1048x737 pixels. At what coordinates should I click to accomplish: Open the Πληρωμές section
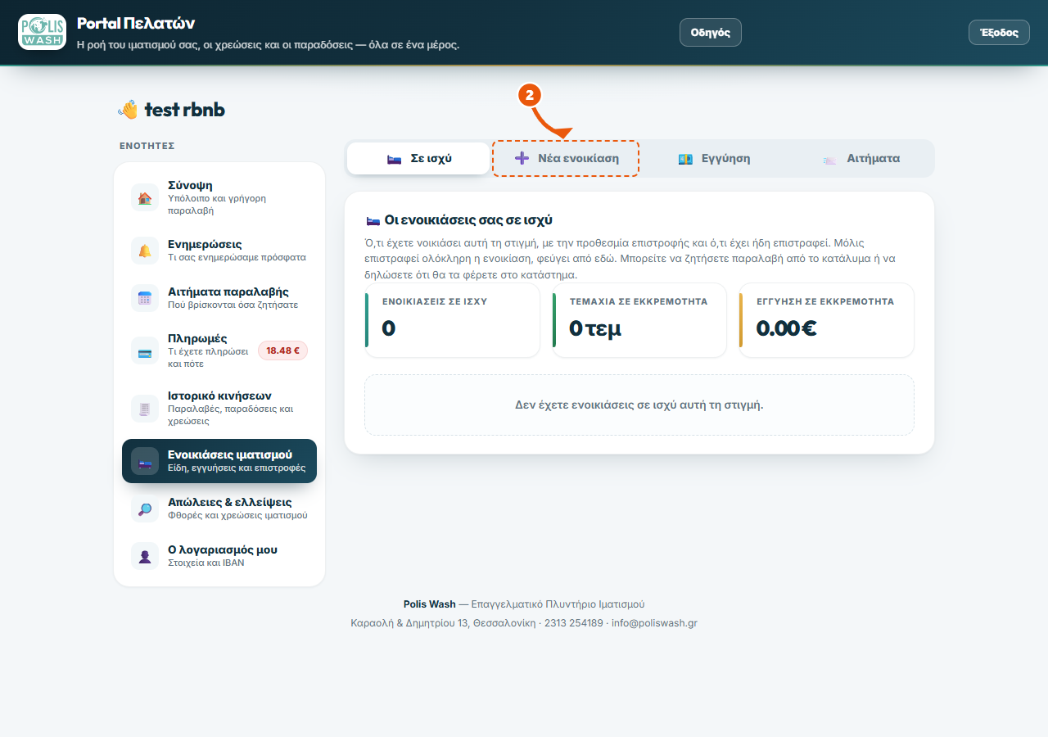(x=219, y=350)
